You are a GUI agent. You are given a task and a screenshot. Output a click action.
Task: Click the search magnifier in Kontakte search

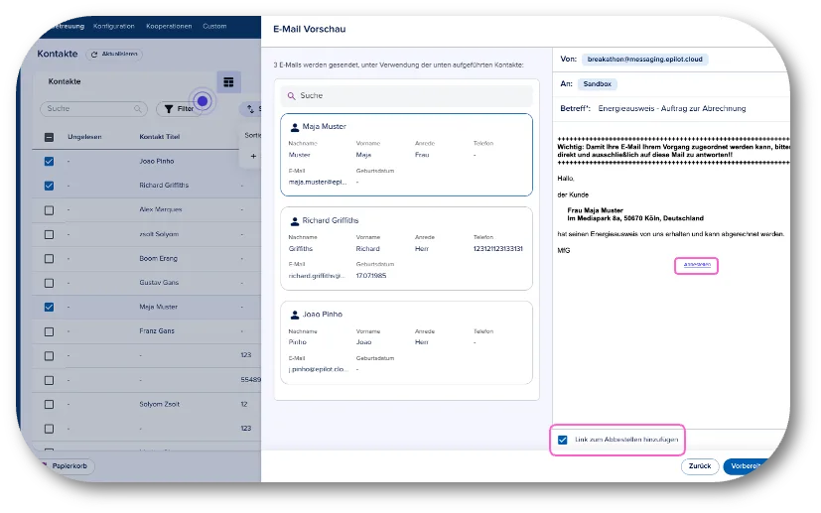point(137,109)
